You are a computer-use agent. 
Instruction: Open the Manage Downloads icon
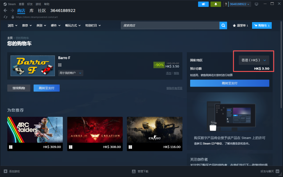tap(134, 171)
